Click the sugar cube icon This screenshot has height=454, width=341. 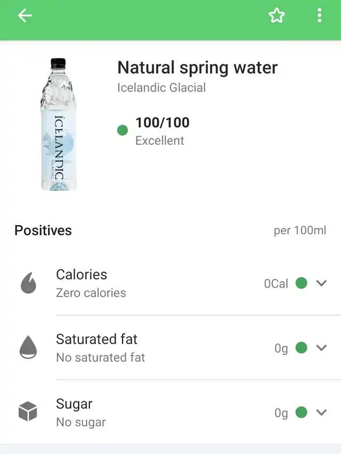click(x=28, y=411)
